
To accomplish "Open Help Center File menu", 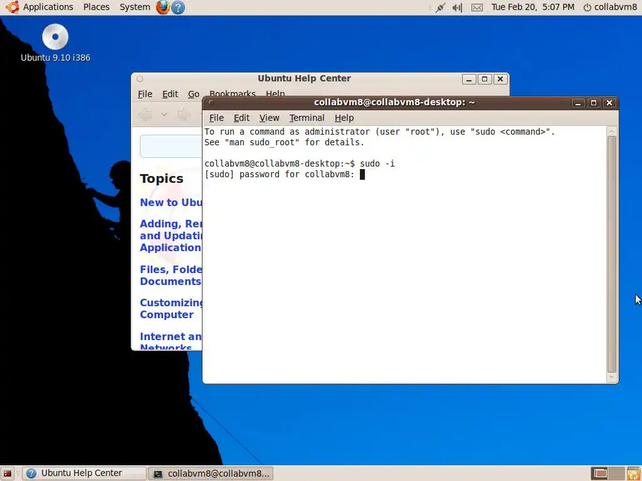I will click(145, 94).
